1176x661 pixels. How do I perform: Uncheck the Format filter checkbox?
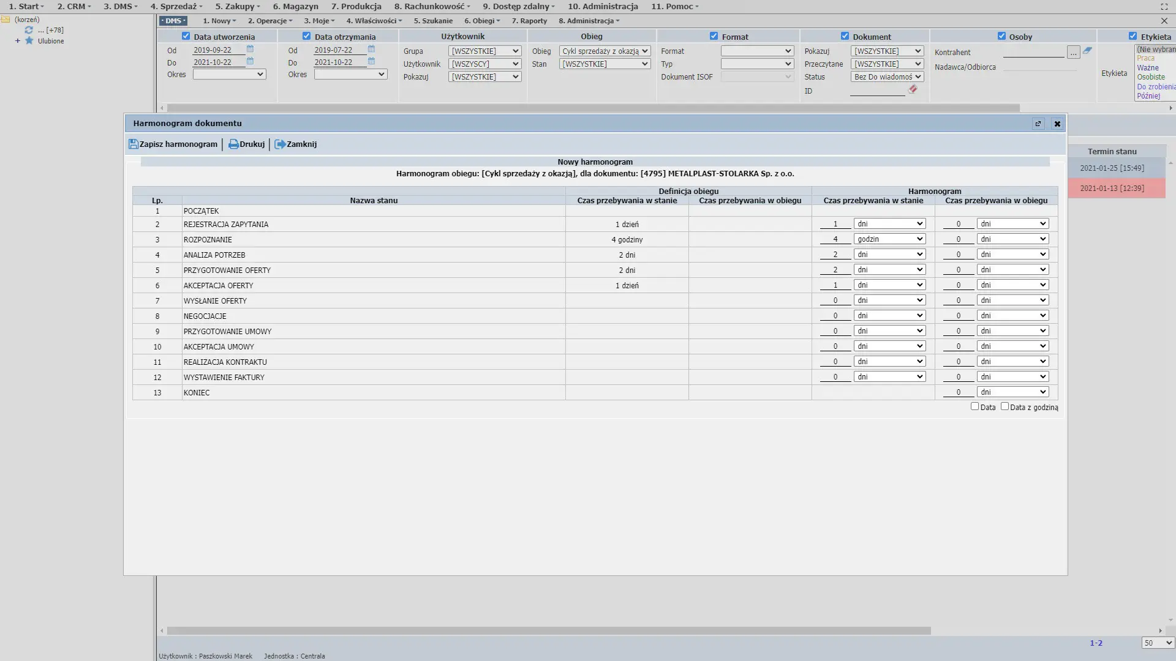point(714,36)
